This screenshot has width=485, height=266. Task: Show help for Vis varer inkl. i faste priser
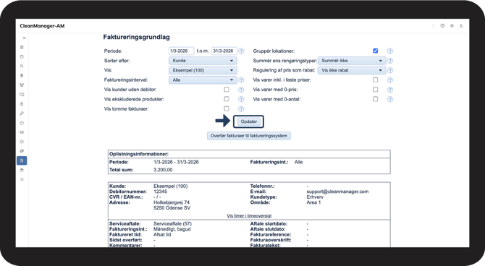[390, 80]
